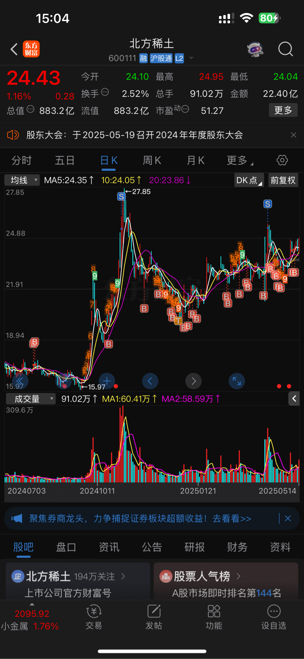Switch to 月K chart tab
The height and width of the screenshot is (659, 304).
point(196,160)
